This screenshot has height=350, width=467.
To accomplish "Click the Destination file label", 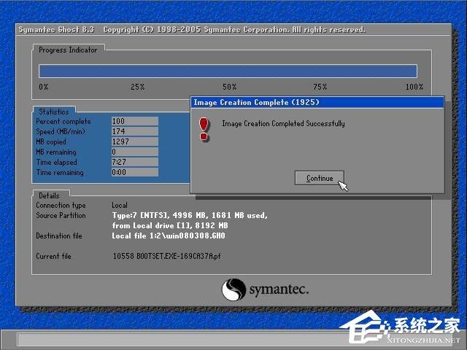I will (59, 236).
